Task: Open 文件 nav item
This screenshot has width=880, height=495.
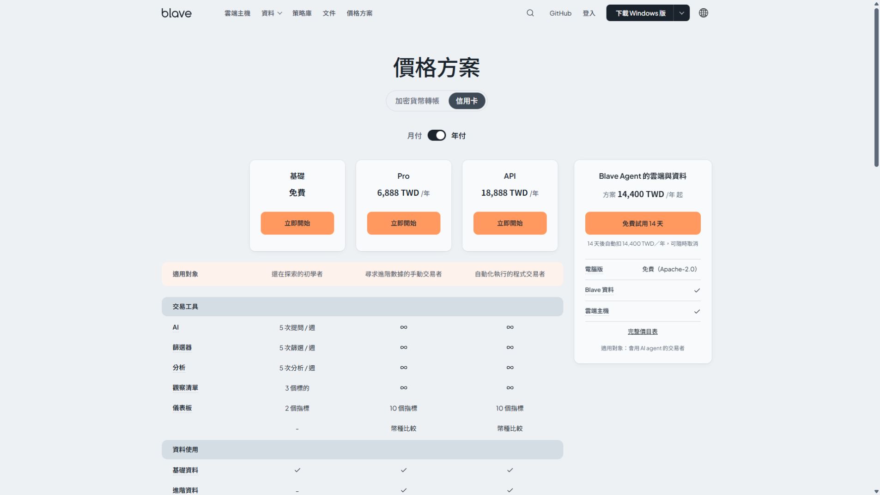Action: 329,13
